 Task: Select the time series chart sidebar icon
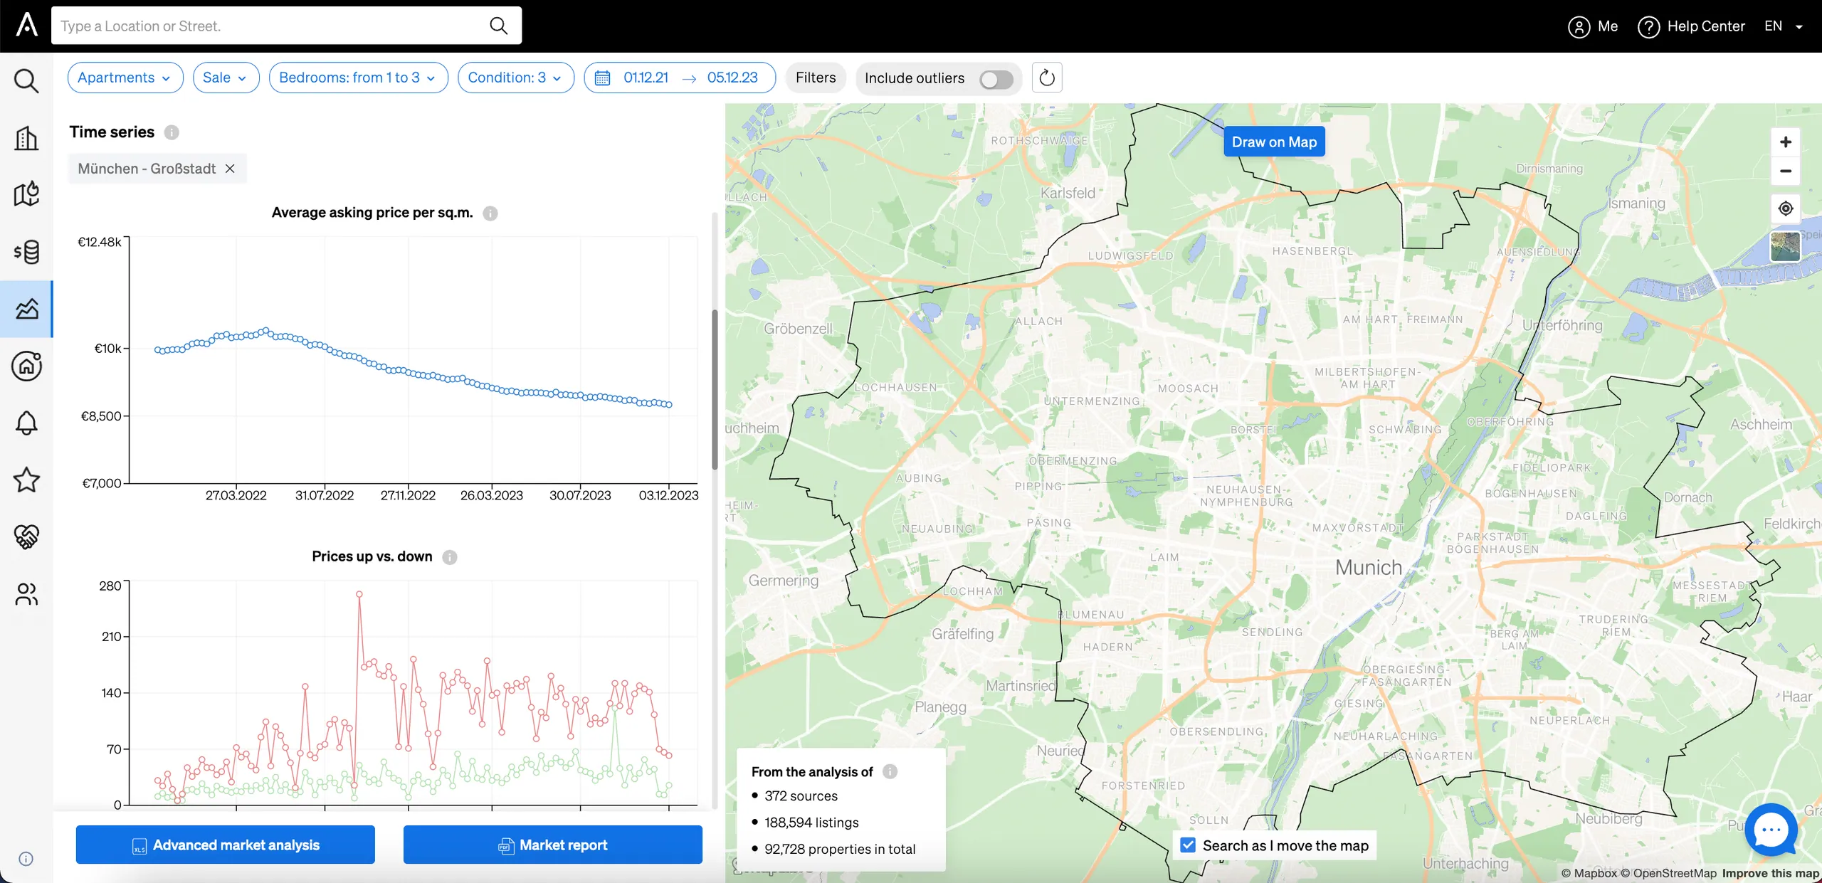pos(26,309)
